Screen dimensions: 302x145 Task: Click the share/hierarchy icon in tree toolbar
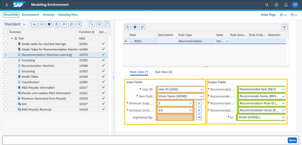point(79,24)
